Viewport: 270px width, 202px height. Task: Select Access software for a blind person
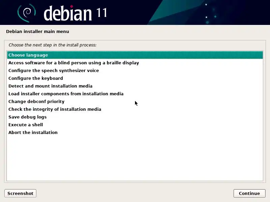point(135,63)
